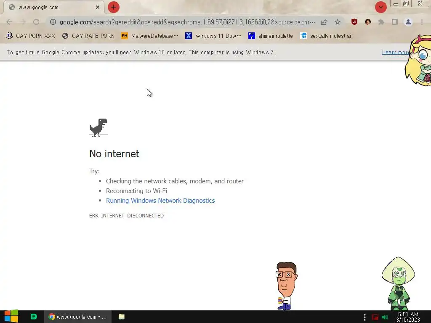Select the www.google.com browser tab
The width and height of the screenshot is (431, 323).
54,8
